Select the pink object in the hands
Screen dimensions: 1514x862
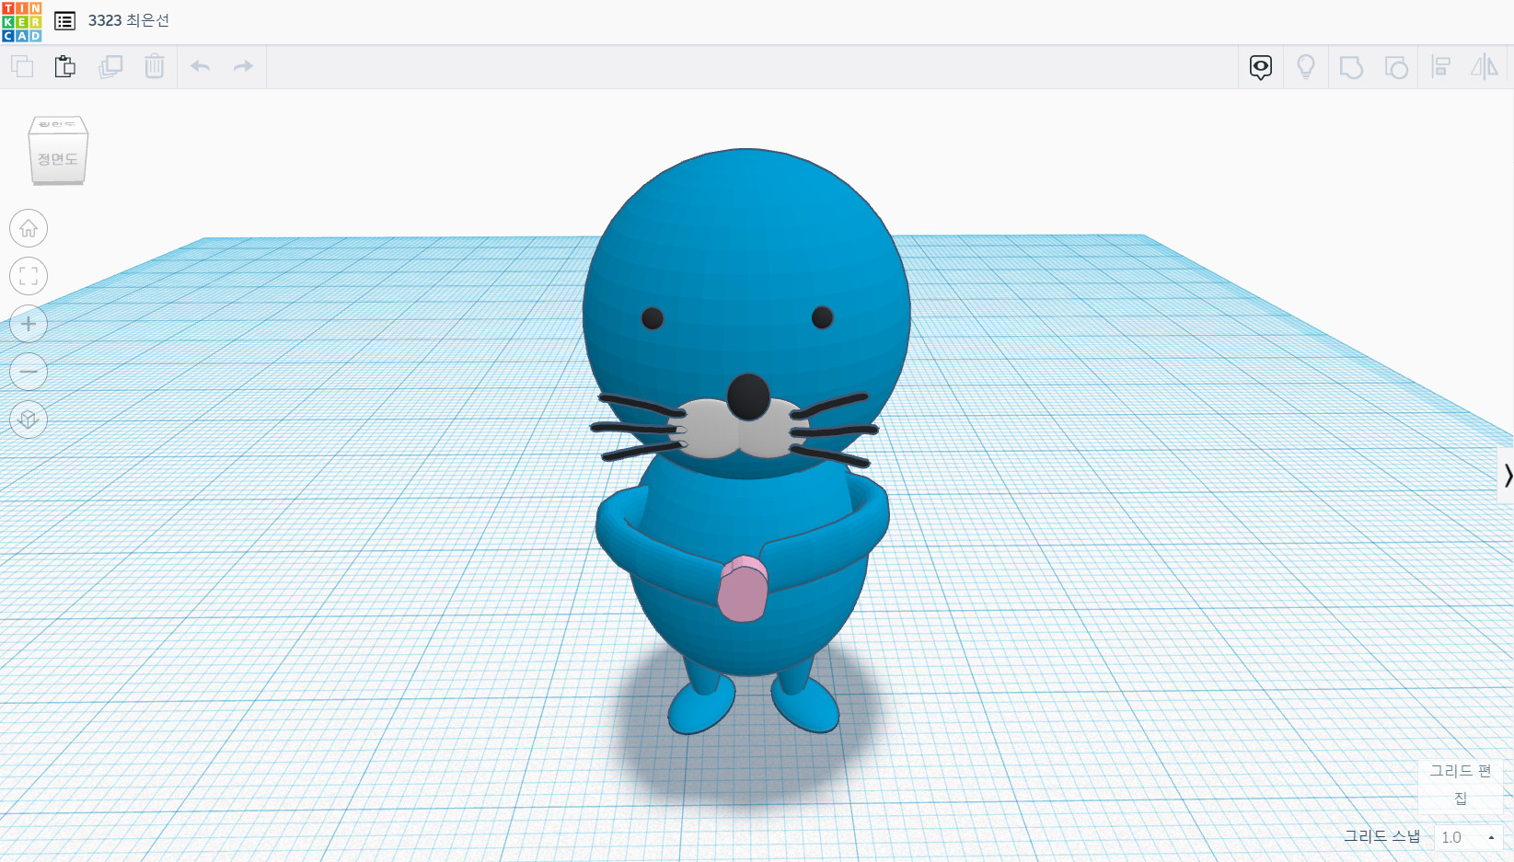click(x=743, y=589)
